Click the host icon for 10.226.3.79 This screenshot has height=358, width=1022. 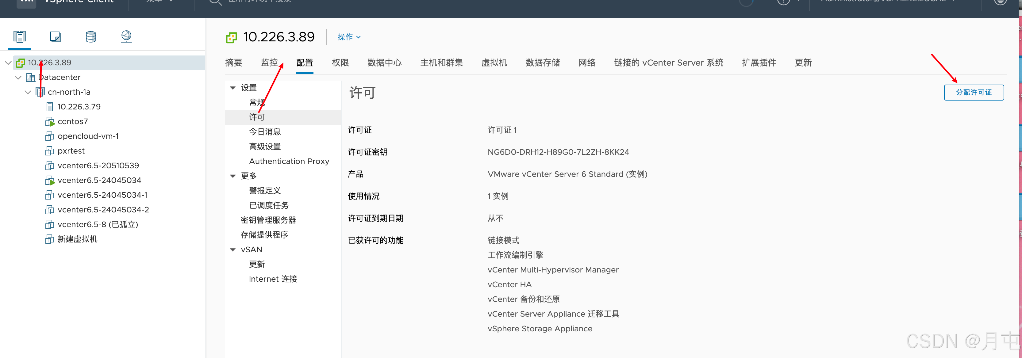tap(50, 107)
